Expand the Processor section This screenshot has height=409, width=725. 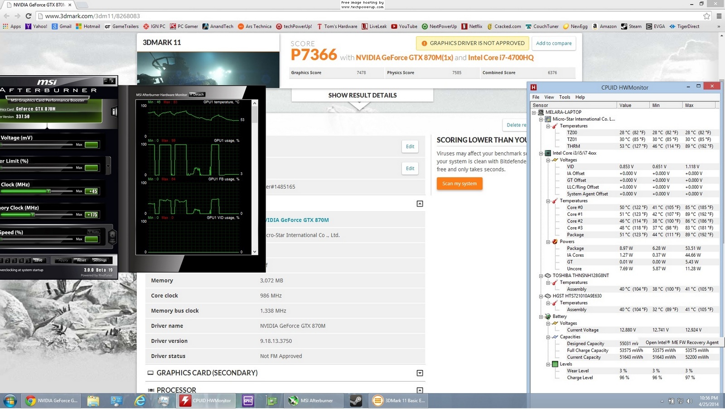(x=420, y=390)
